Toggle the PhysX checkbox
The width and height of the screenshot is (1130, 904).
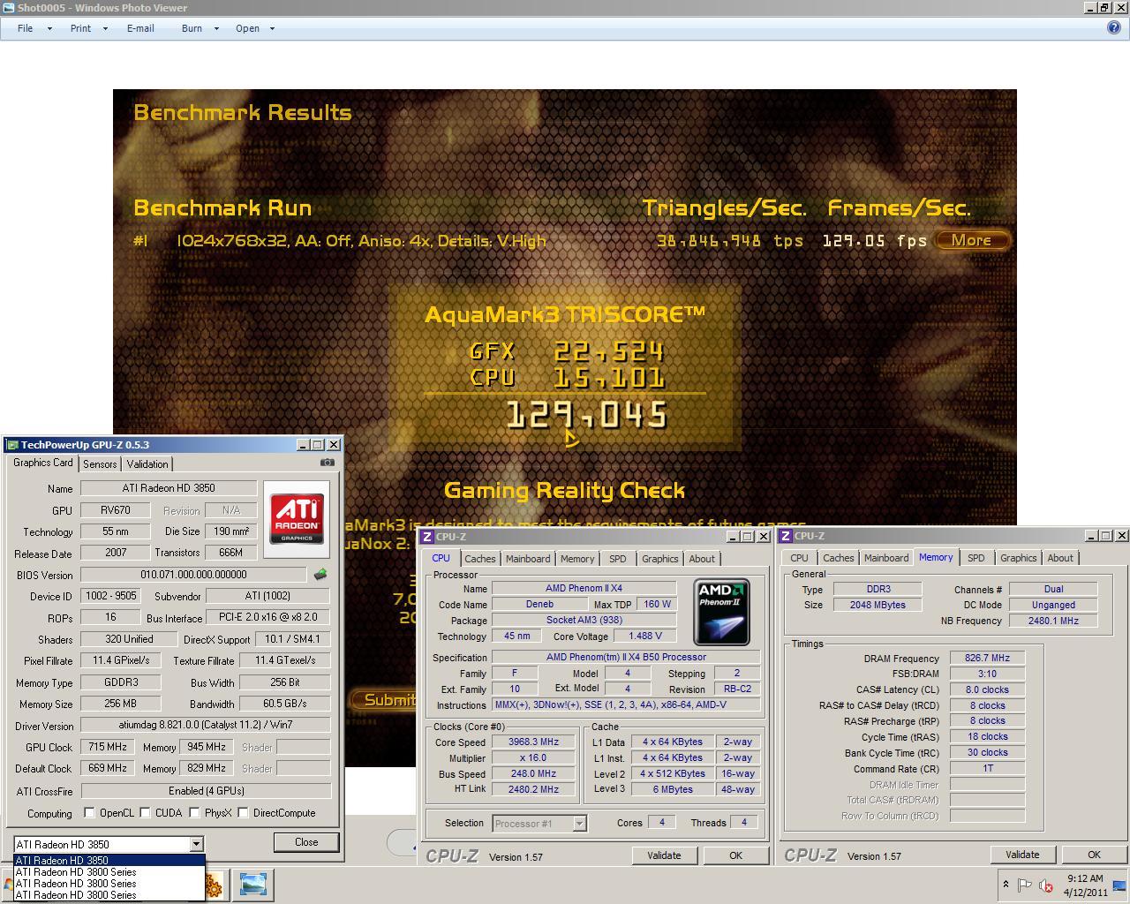click(x=195, y=813)
